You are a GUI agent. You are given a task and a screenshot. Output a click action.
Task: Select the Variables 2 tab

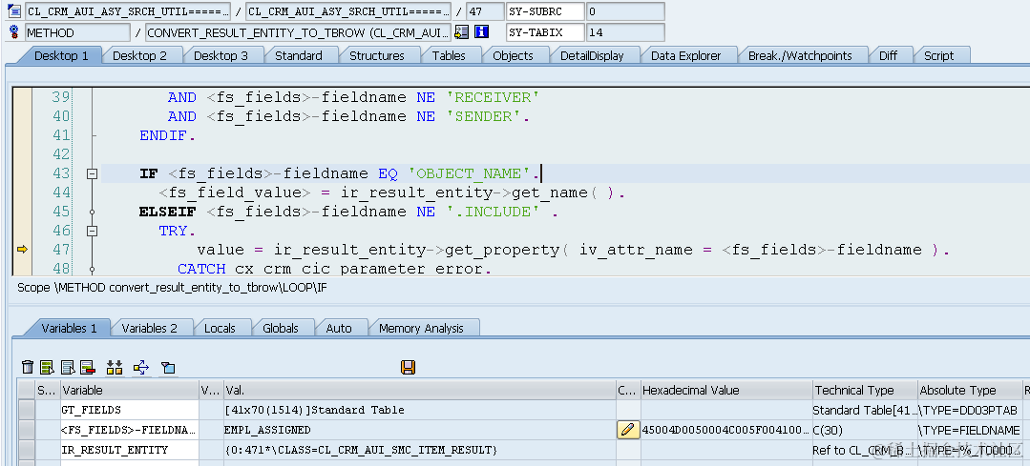tap(149, 329)
